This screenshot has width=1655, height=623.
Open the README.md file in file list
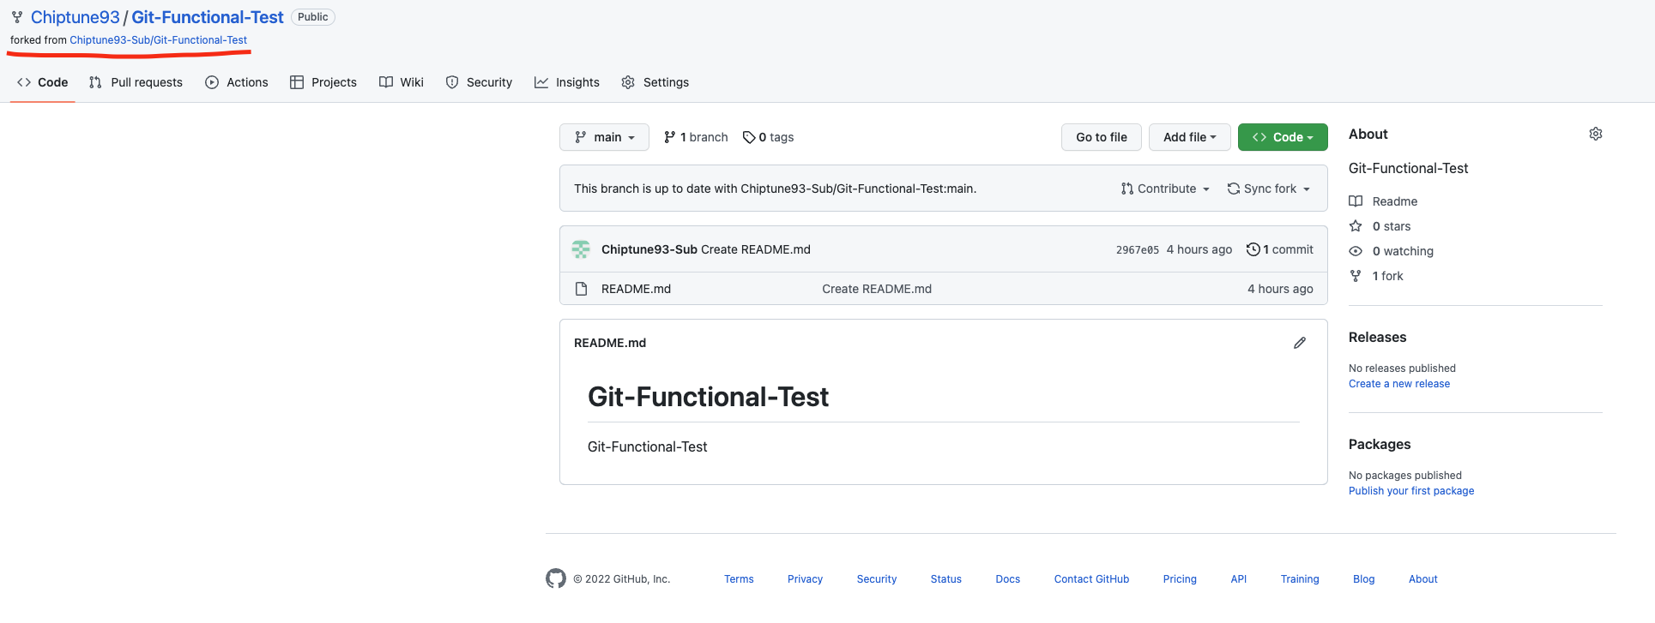click(x=636, y=289)
